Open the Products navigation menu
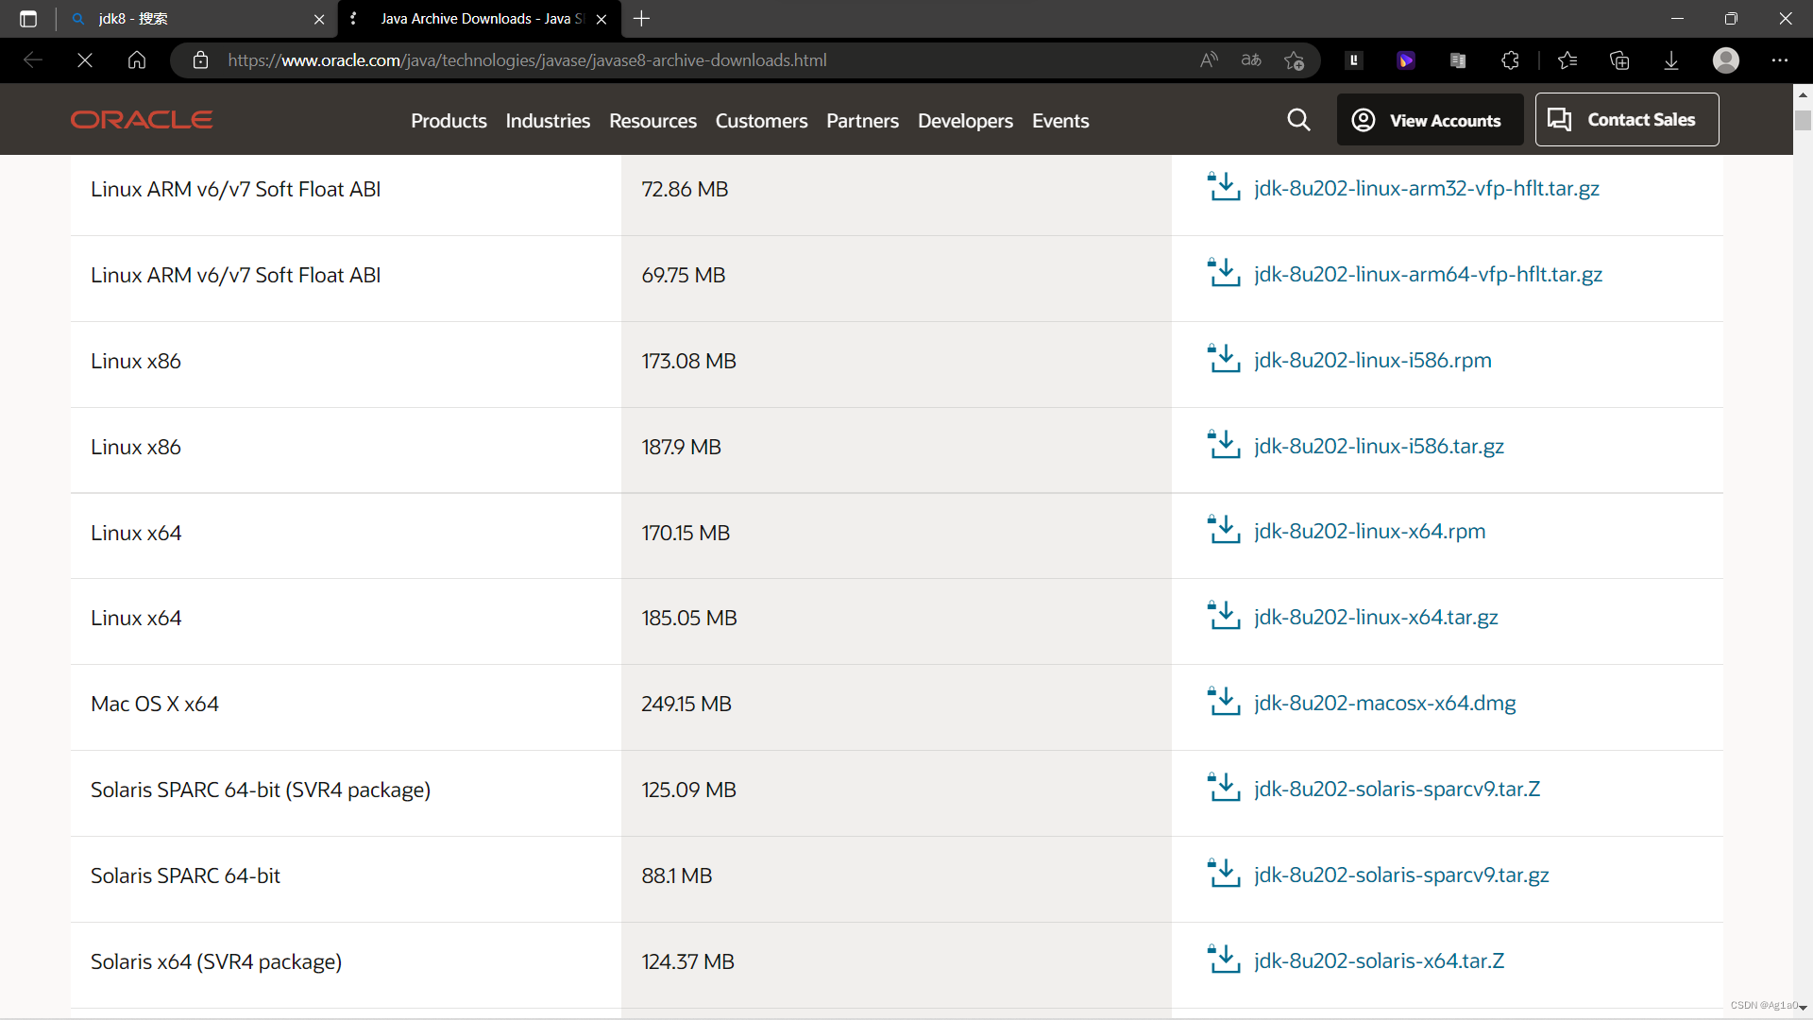The width and height of the screenshot is (1813, 1020). [449, 121]
